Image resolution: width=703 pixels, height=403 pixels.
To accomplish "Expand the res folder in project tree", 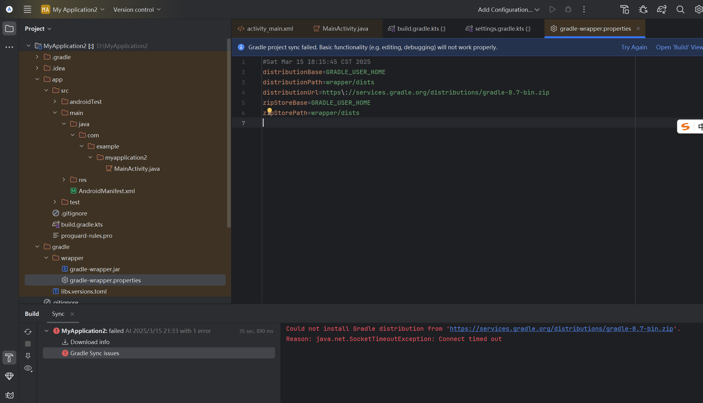I will [x=64, y=180].
